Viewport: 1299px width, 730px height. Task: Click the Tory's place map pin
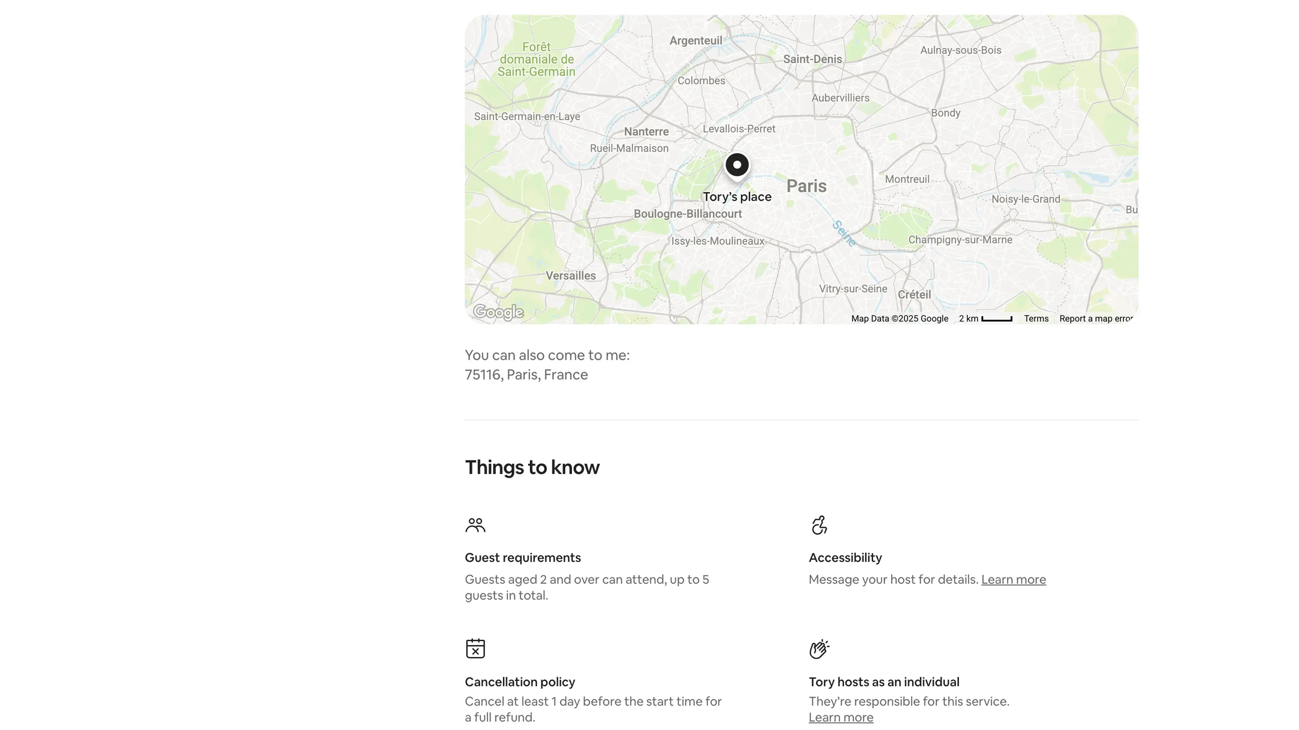coord(737,165)
